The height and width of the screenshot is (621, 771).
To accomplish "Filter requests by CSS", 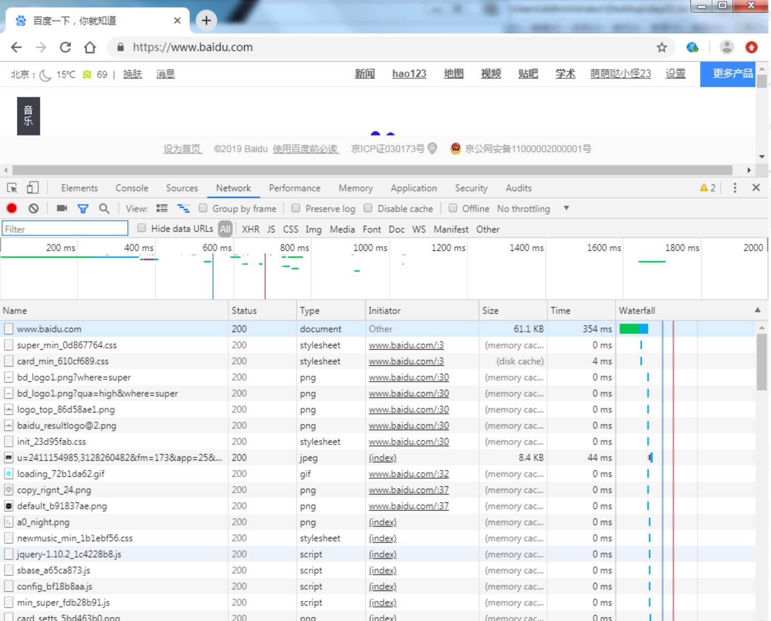I will click(x=291, y=229).
